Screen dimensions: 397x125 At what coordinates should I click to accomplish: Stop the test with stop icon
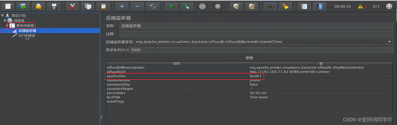(202, 6)
